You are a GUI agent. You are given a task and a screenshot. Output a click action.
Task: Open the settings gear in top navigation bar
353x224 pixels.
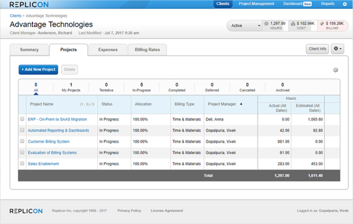(344, 4)
